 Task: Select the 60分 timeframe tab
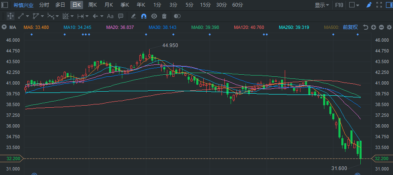[238, 5]
